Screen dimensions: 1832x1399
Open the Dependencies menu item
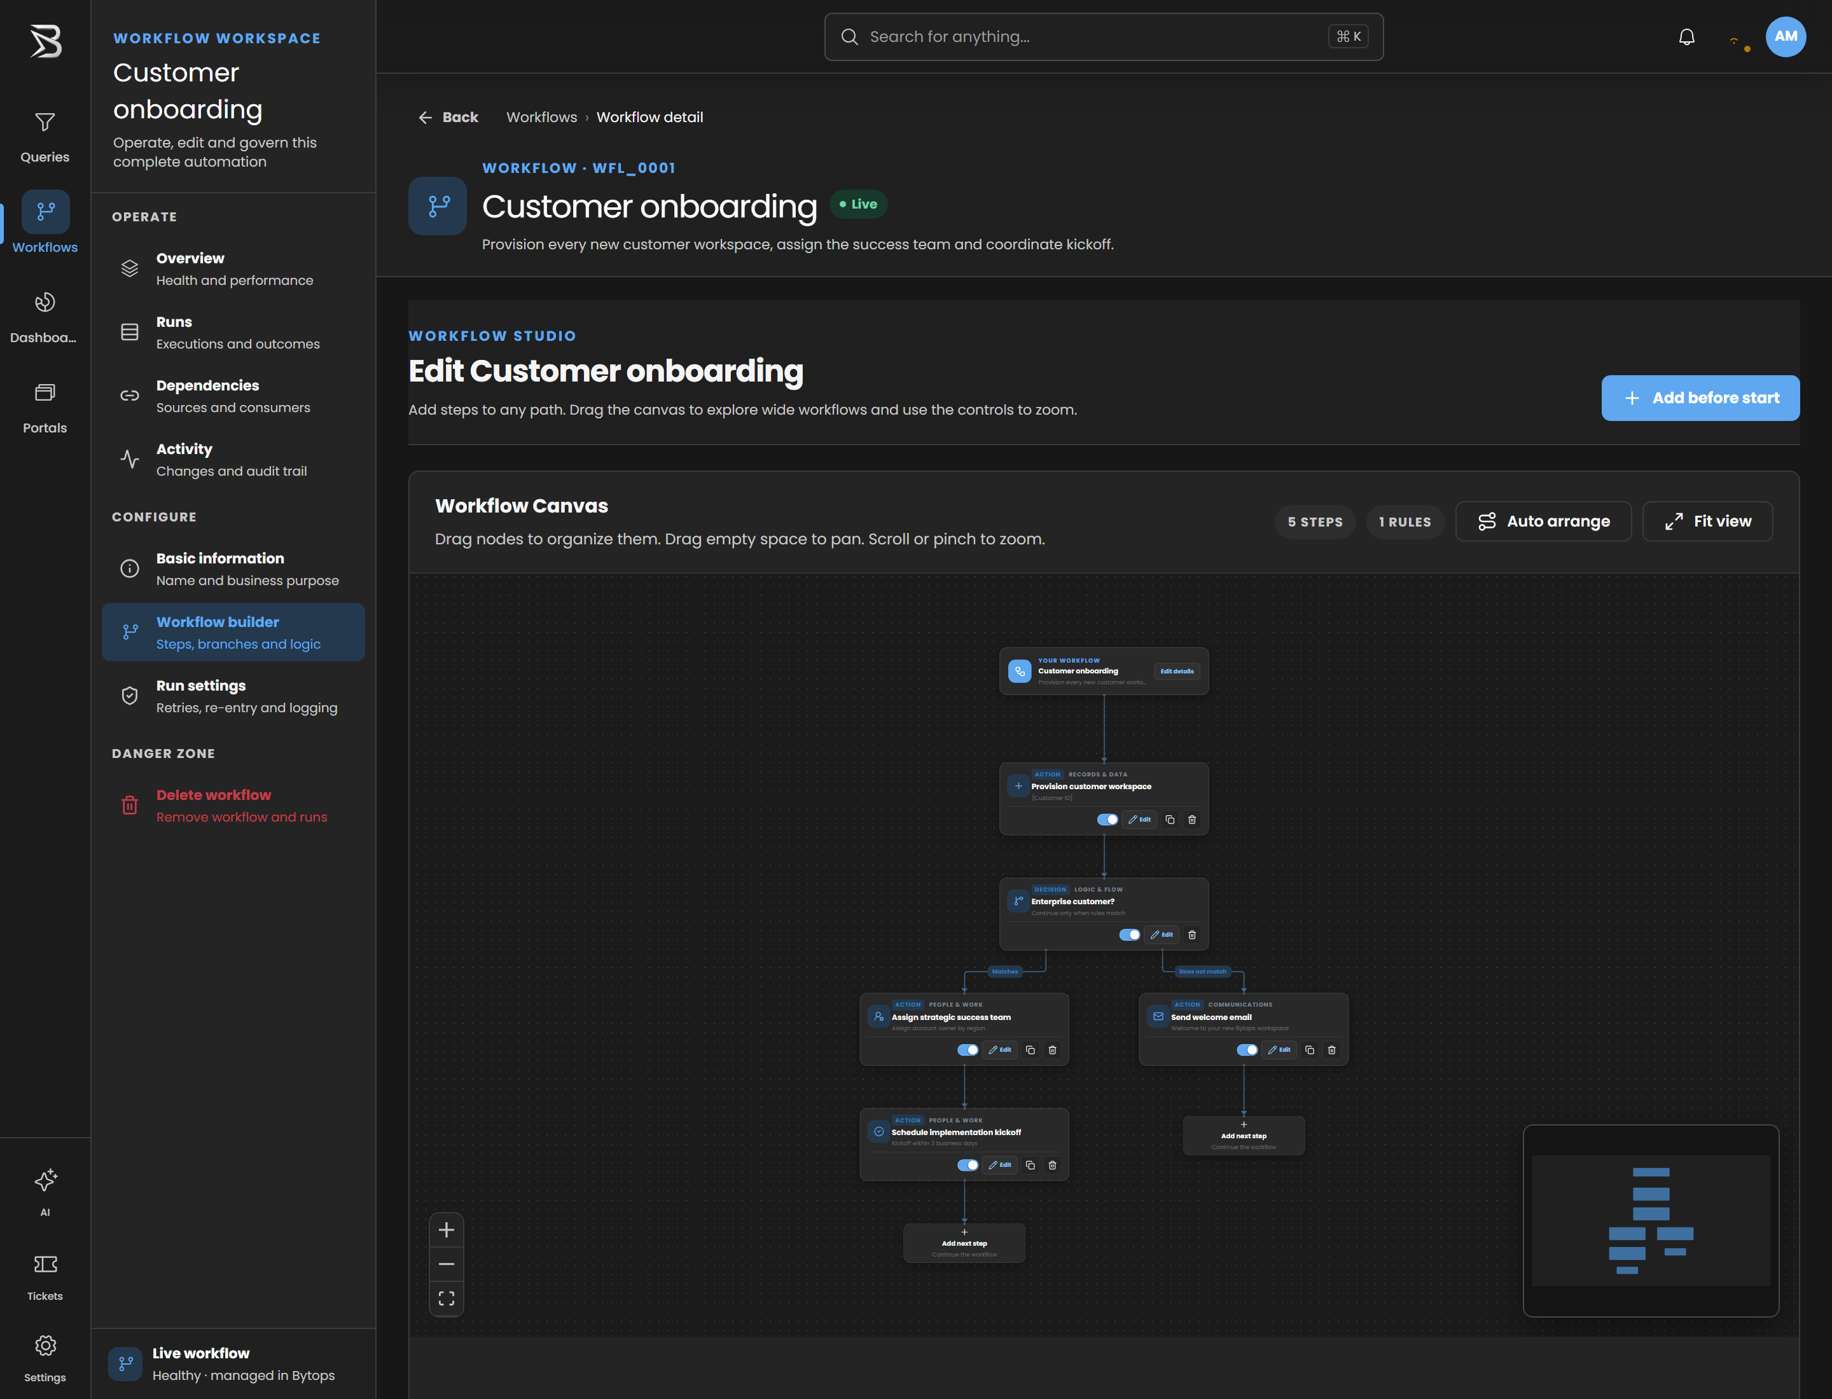(233, 396)
